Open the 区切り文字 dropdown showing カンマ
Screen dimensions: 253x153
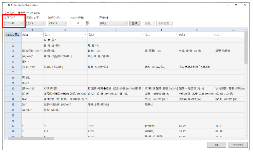point(36,23)
